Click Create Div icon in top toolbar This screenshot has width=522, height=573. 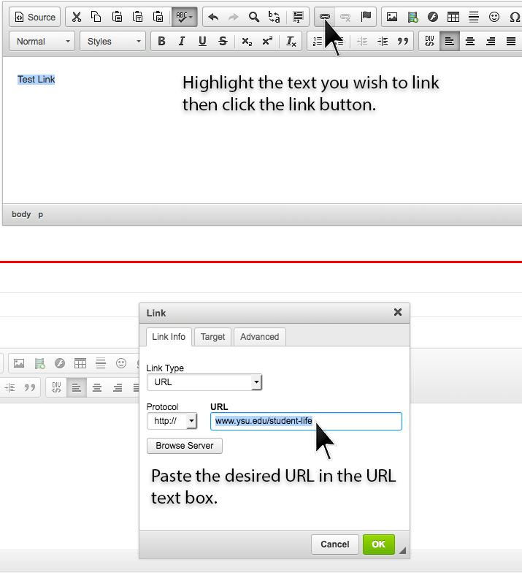coord(429,41)
